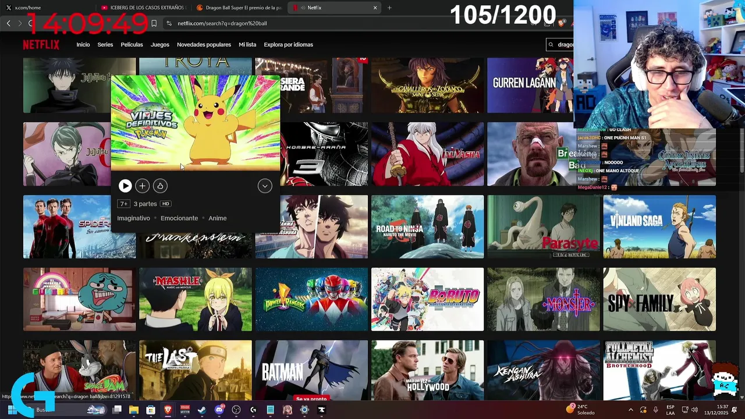Open the 24°C Soleado weather widget

coord(581,410)
